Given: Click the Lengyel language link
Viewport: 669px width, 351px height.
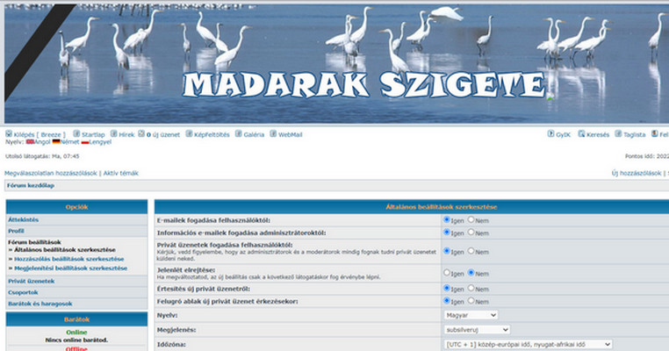Looking at the screenshot, I should (100, 142).
